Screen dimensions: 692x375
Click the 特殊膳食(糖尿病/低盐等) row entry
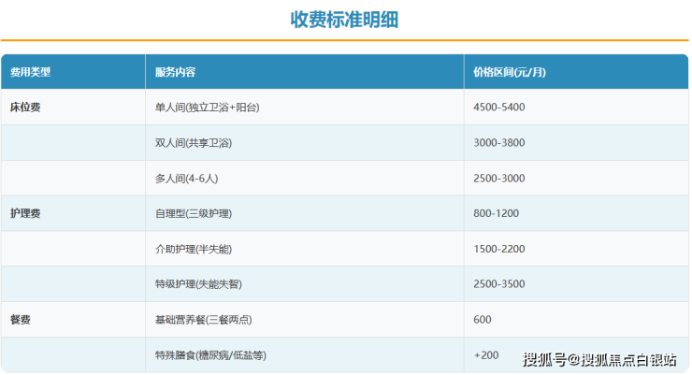[x=210, y=355]
